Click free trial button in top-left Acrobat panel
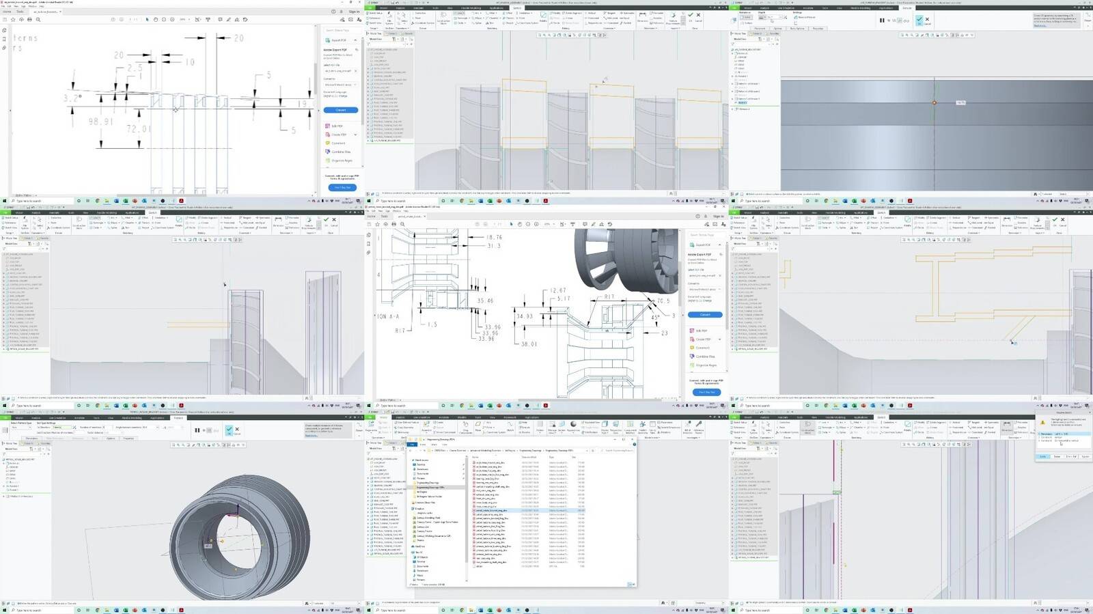This screenshot has height=614, width=1093. pyautogui.click(x=342, y=187)
